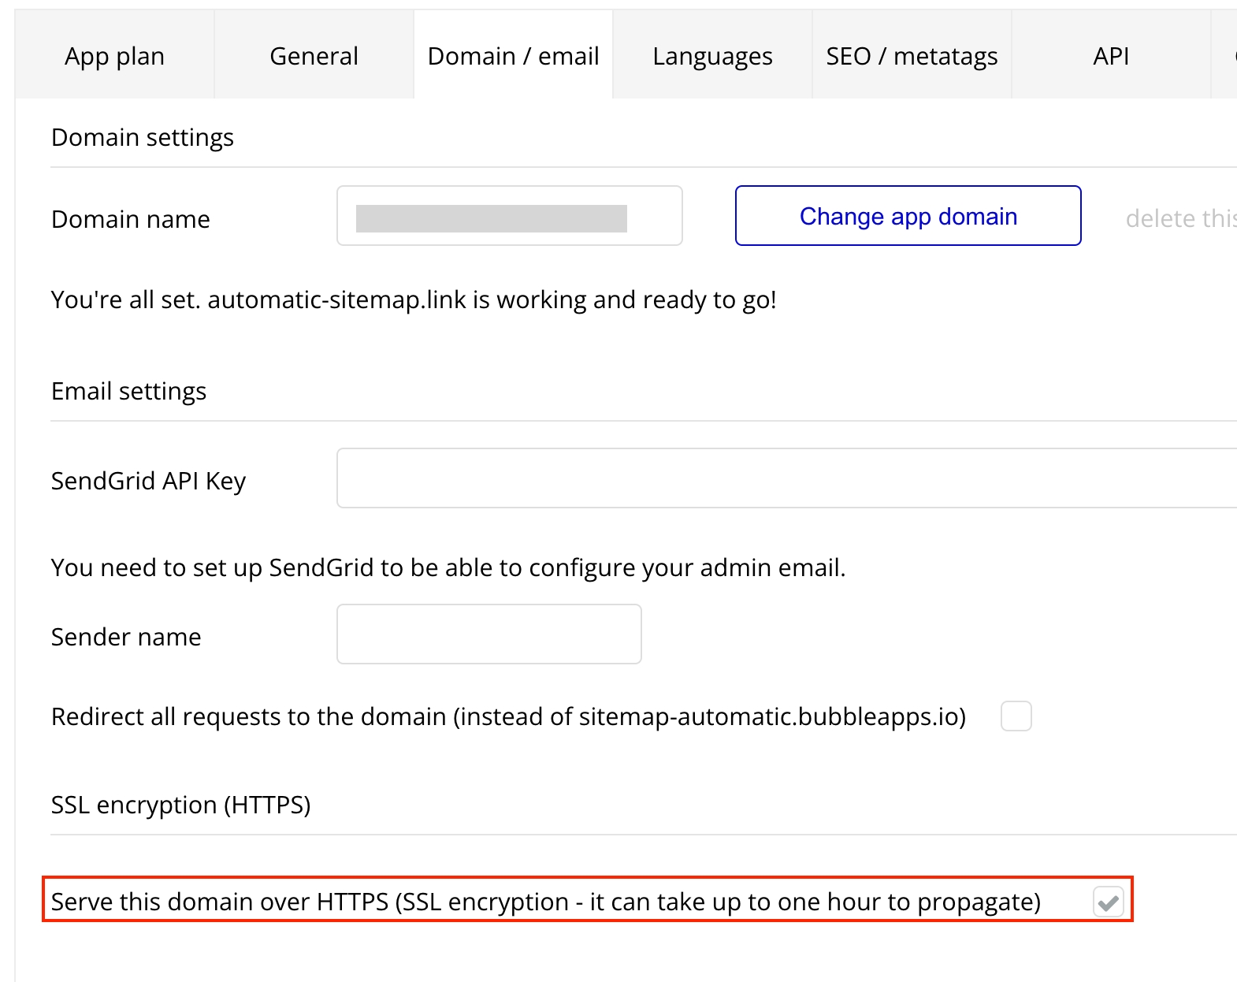Select the Domain / email tab
This screenshot has width=1237, height=982.
(513, 56)
